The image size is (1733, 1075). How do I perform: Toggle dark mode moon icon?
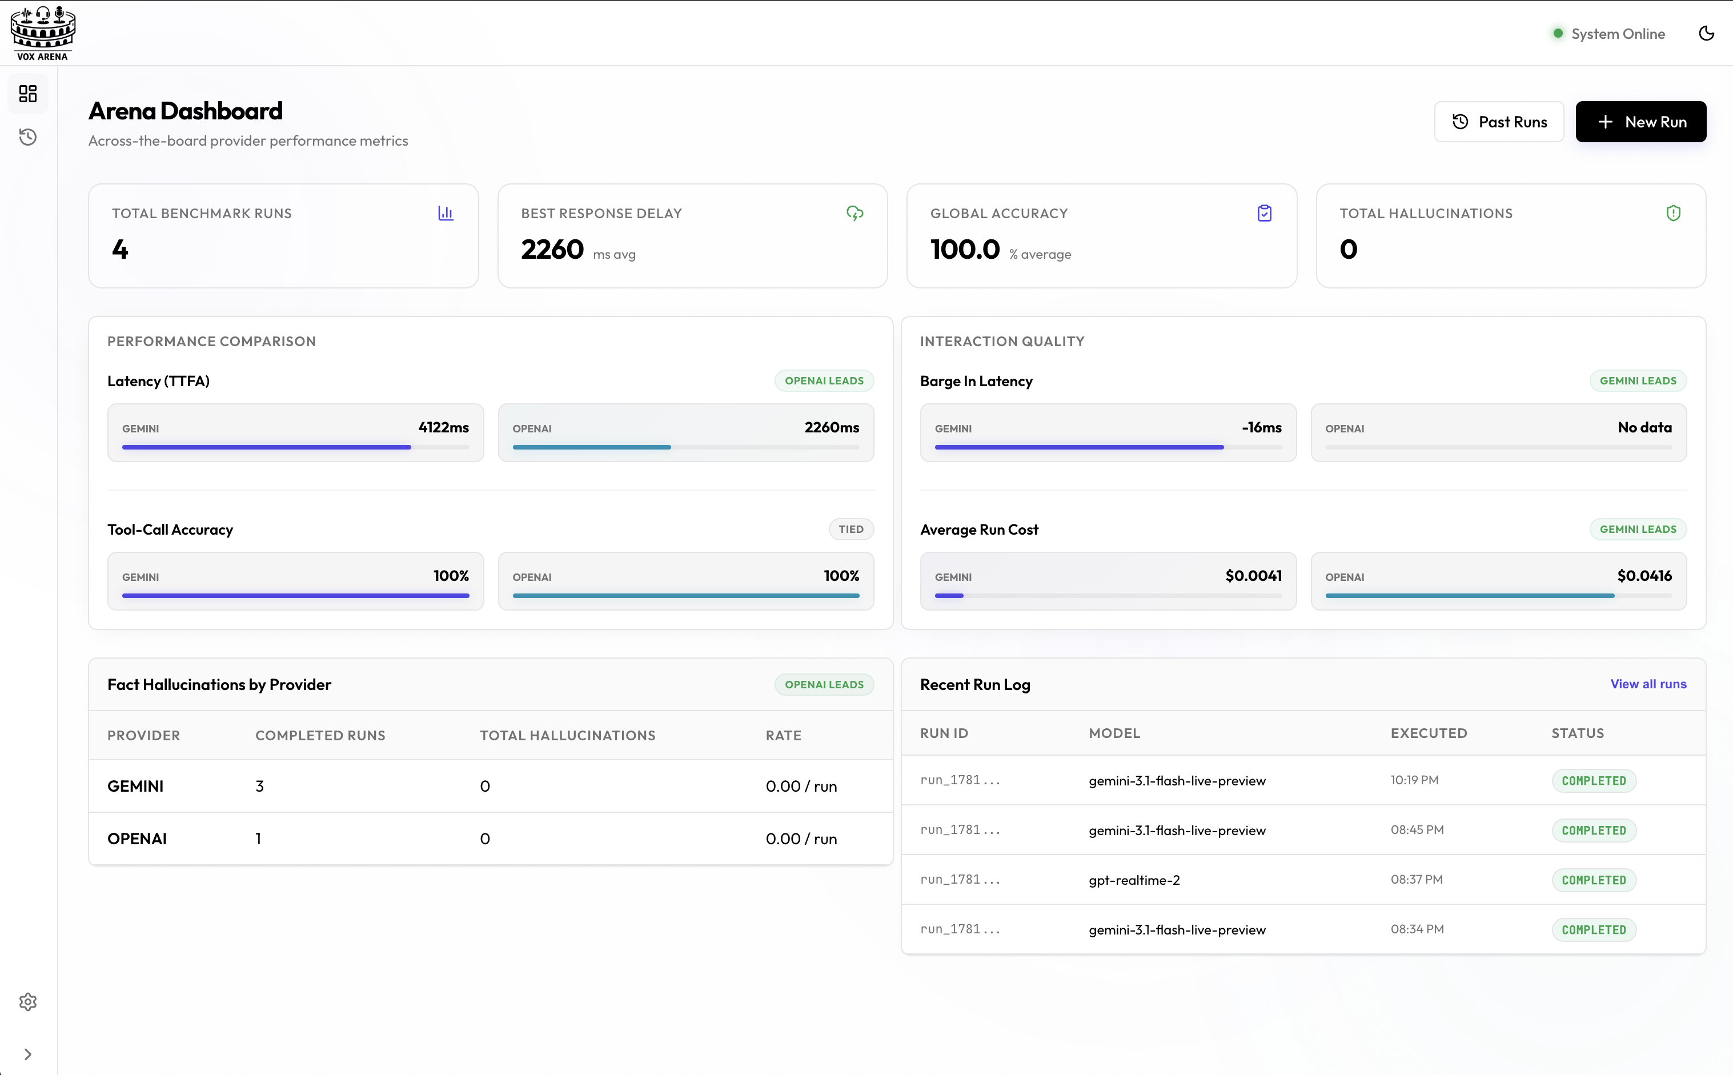click(1706, 34)
